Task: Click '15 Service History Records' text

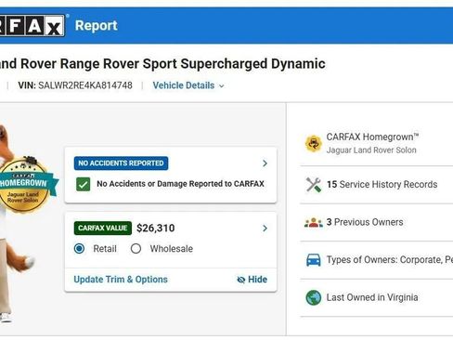Action: click(x=382, y=185)
